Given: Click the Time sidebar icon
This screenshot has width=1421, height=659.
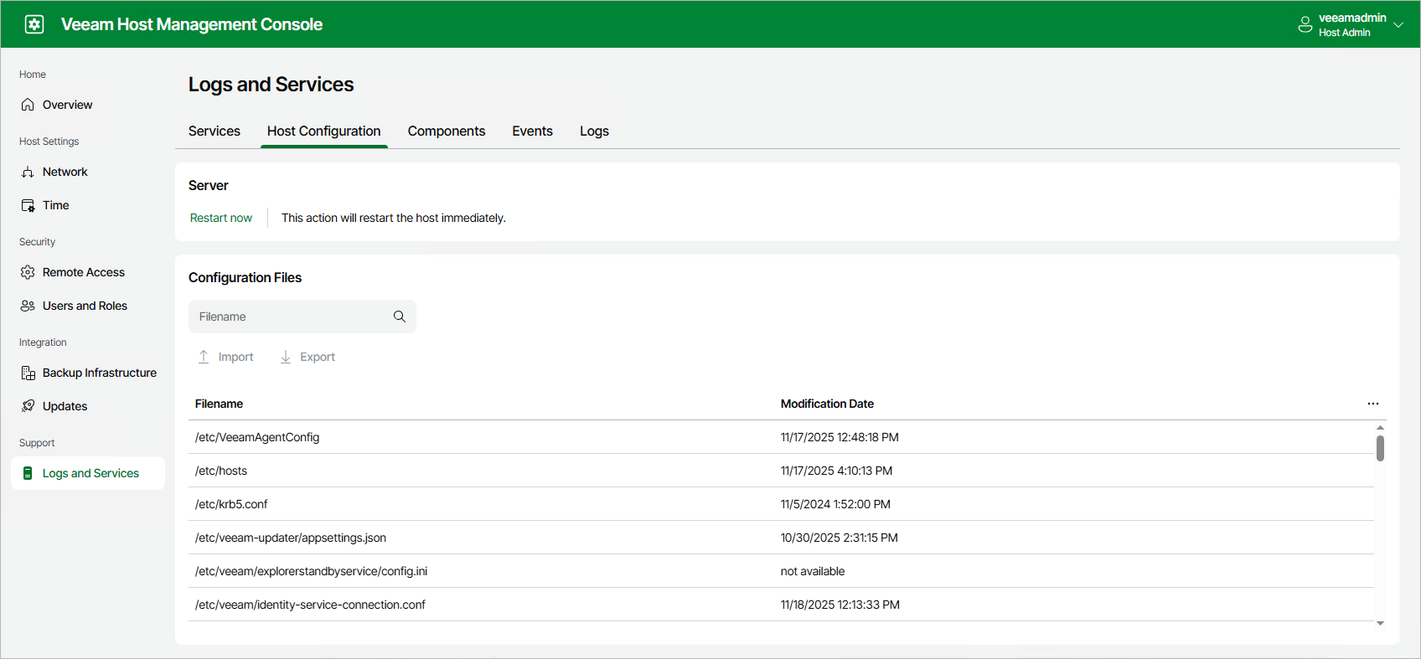Looking at the screenshot, I should coord(28,205).
